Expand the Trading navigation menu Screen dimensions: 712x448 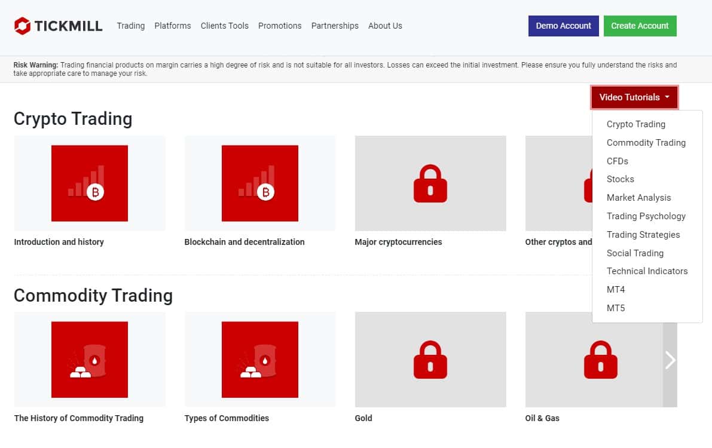[131, 26]
